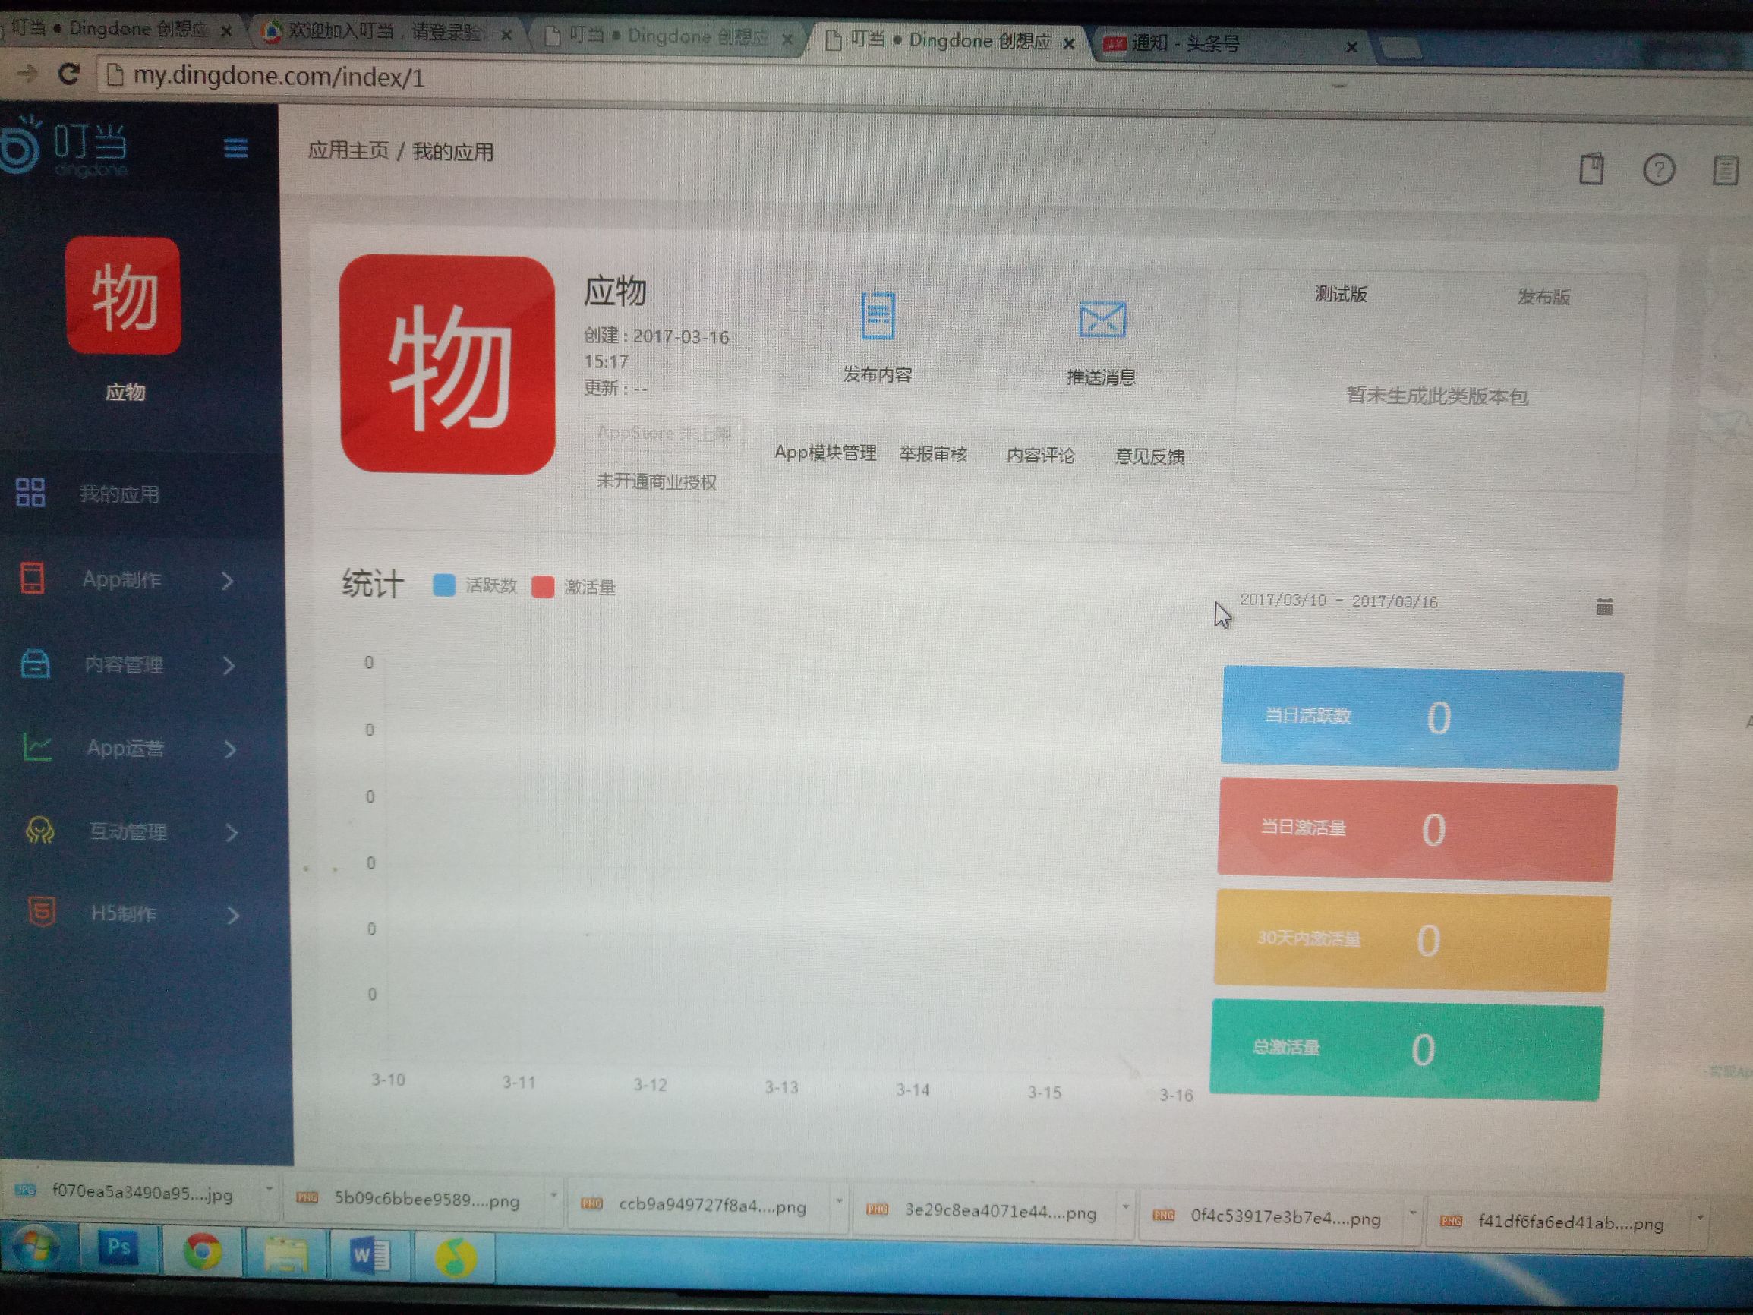Toggle the sidebar via hamburger icon
This screenshot has height=1315, width=1753.
pos(235,149)
